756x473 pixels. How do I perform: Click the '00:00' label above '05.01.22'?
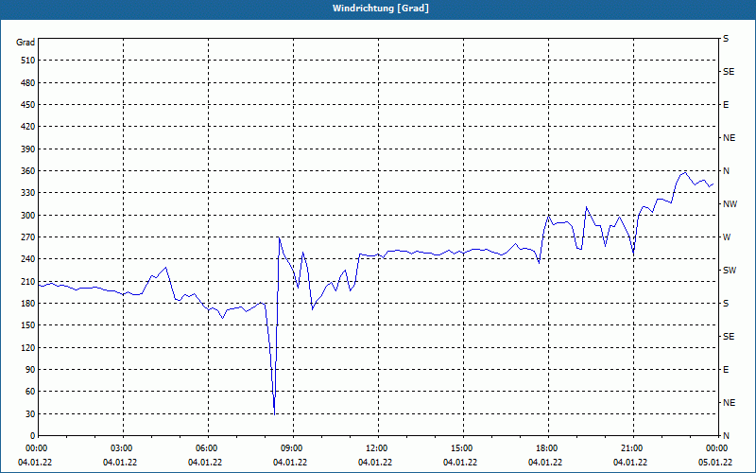pyautogui.click(x=716, y=448)
